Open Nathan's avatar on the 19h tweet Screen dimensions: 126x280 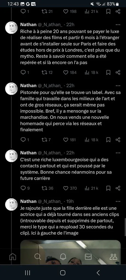click(x=11, y=204)
